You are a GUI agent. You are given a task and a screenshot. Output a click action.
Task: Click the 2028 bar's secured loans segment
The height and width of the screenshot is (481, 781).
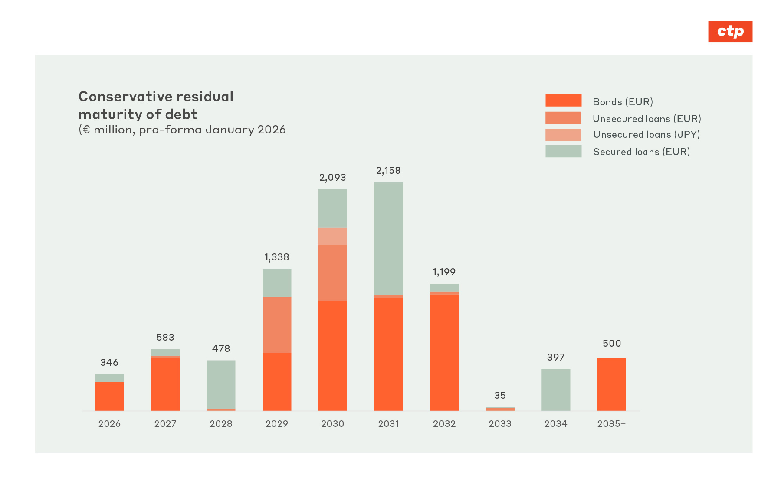click(x=221, y=384)
